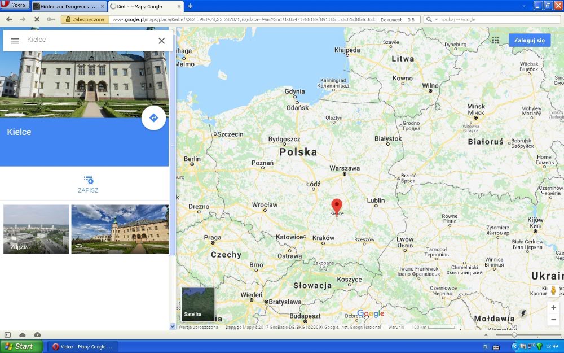Open the Google apps grid icon
Screen dimensions: 564x353
pos(496,40)
